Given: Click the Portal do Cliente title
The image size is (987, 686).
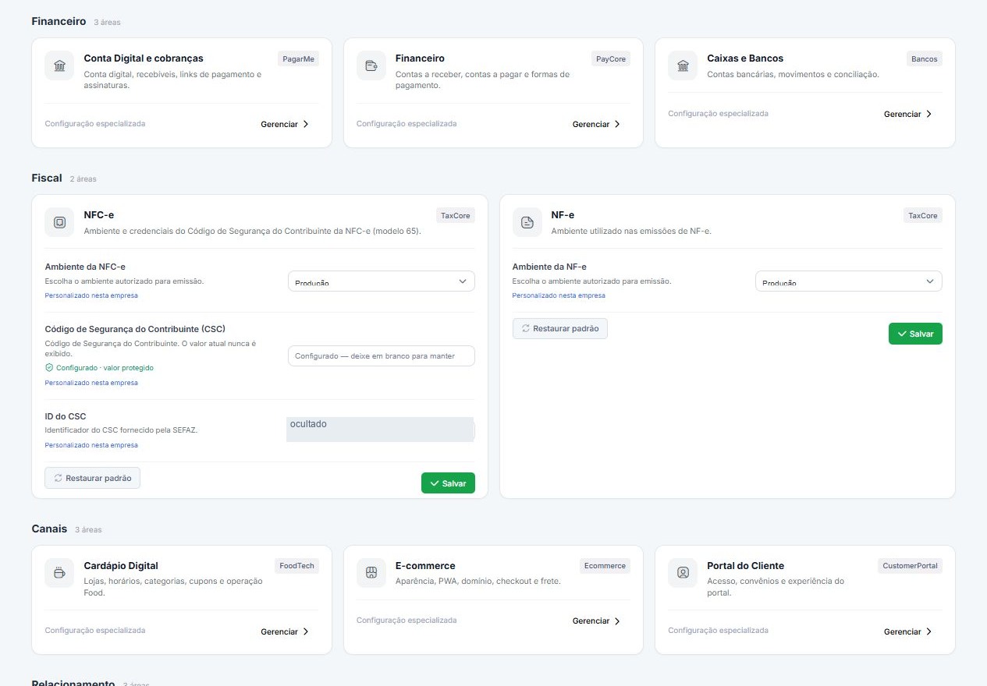Looking at the screenshot, I should click(x=746, y=566).
